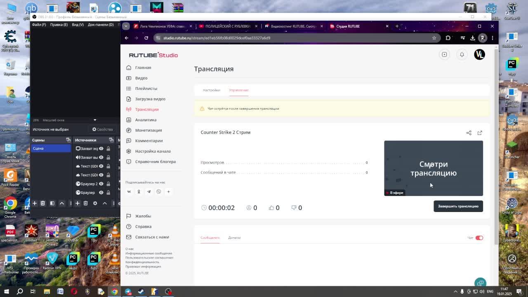Click the Odnoklassniki social icon

click(x=139, y=191)
